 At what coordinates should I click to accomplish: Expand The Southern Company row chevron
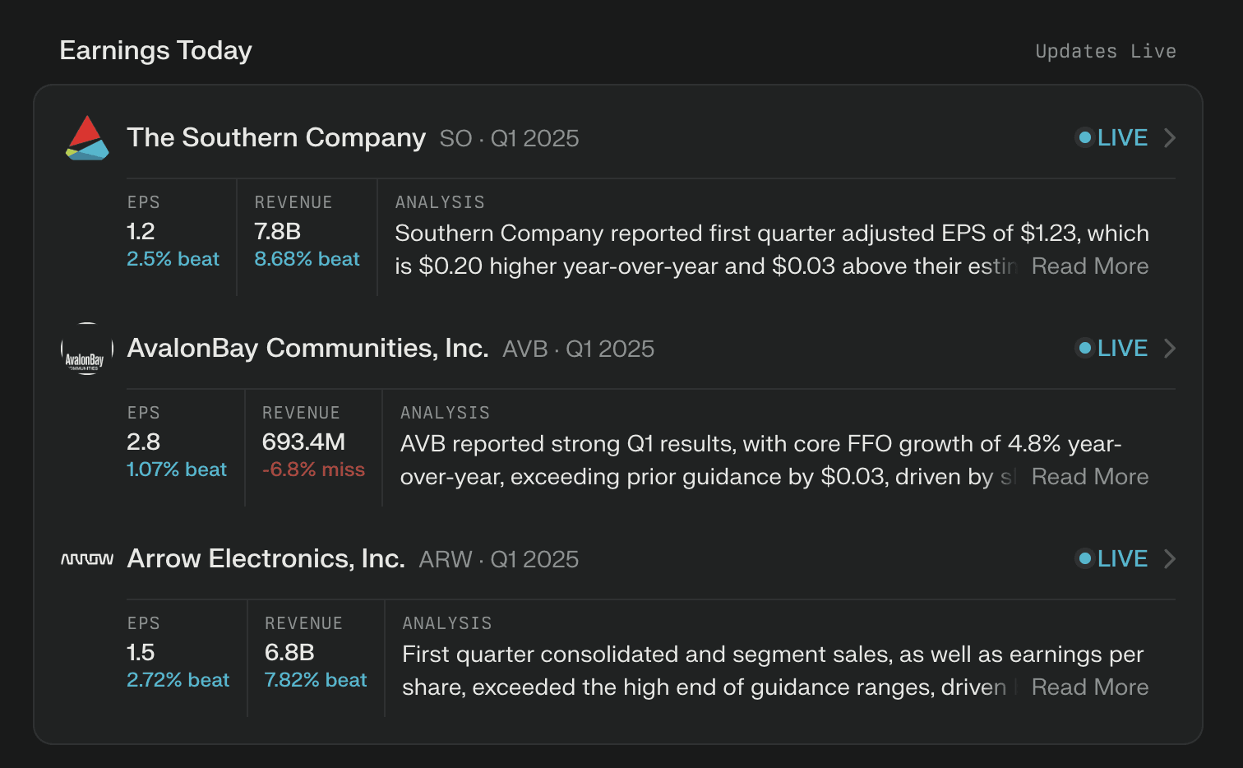coord(1170,138)
